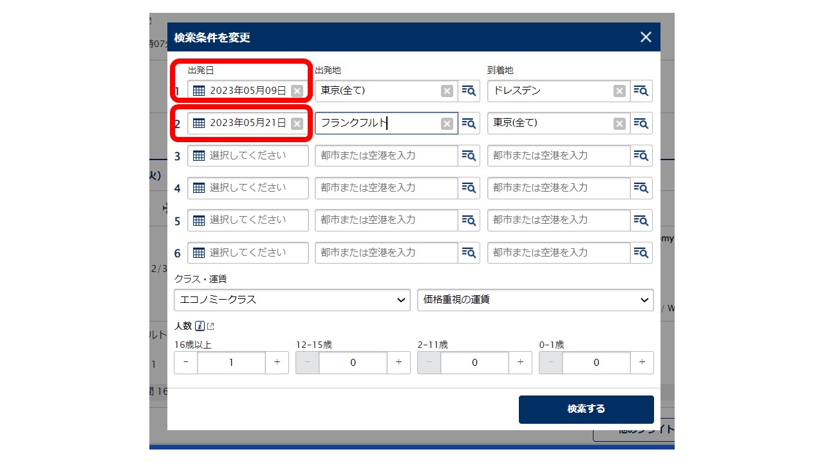
Task: Focus the ドレスデン destination field
Action: coord(559,91)
